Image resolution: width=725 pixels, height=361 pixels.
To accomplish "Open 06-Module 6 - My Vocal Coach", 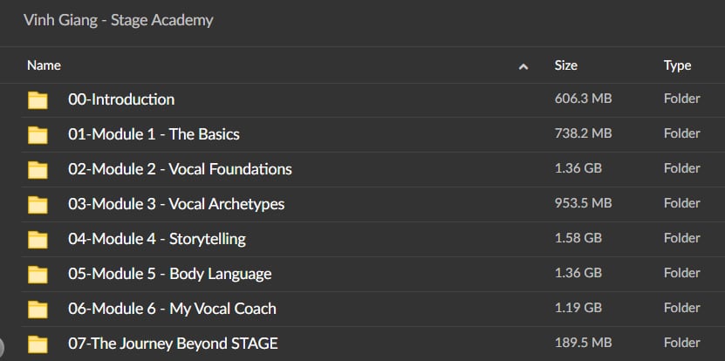I will (x=172, y=309).
